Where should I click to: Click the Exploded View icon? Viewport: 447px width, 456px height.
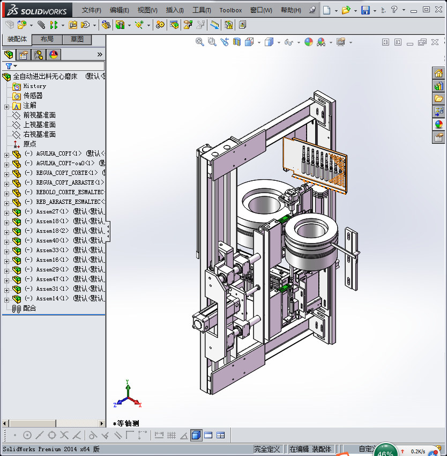tap(188, 25)
